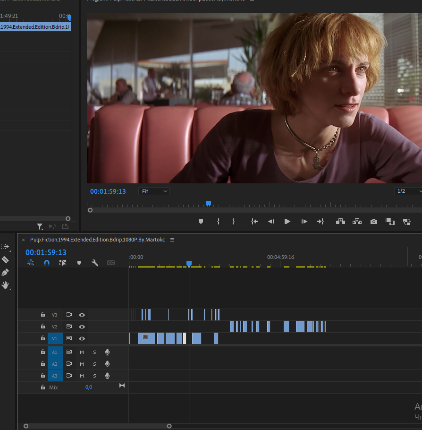This screenshot has height=430, width=422.
Task: Open Timeline Display Settings wrench
Action: [95, 263]
